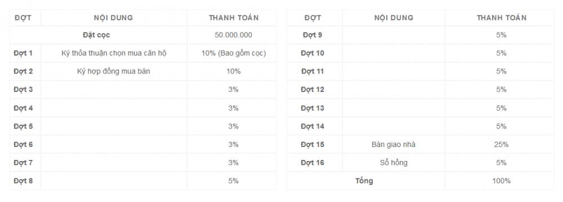
Task: Click the left ĐỢT column header
Action: click(x=23, y=17)
